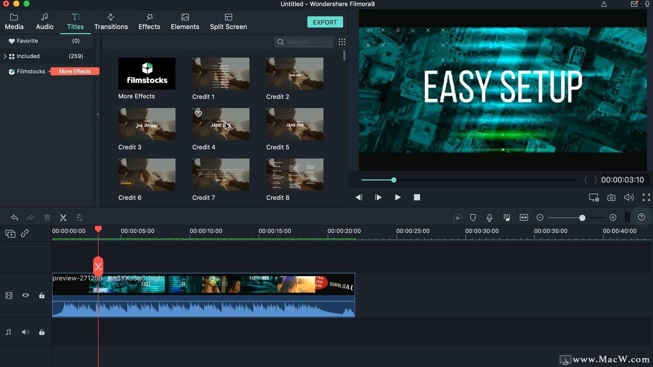Open the account profile icon
This screenshot has width=653, height=367.
(x=604, y=4)
